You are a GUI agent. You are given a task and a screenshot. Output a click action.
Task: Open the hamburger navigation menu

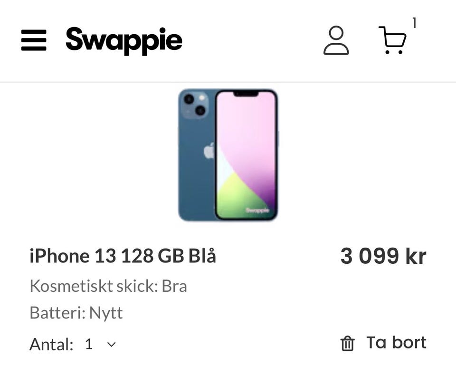(x=34, y=40)
